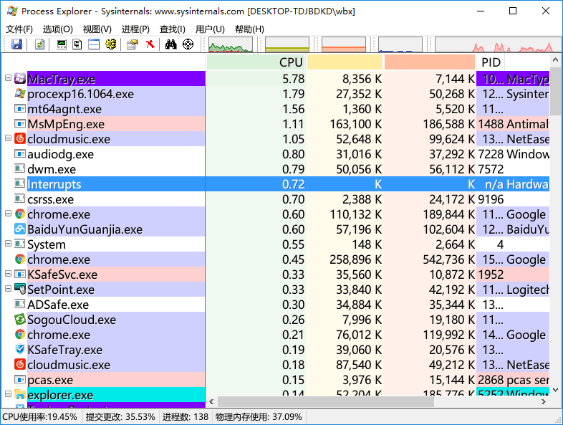Collapse the KSafeSvc.exe tree node
563x425 pixels.
[8, 274]
